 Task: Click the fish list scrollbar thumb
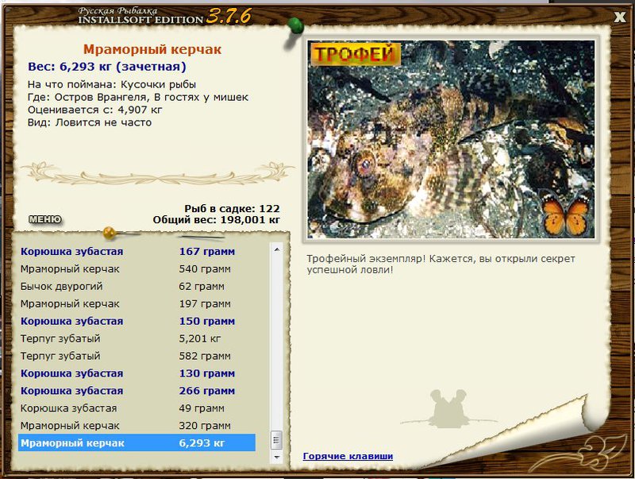pos(277,440)
